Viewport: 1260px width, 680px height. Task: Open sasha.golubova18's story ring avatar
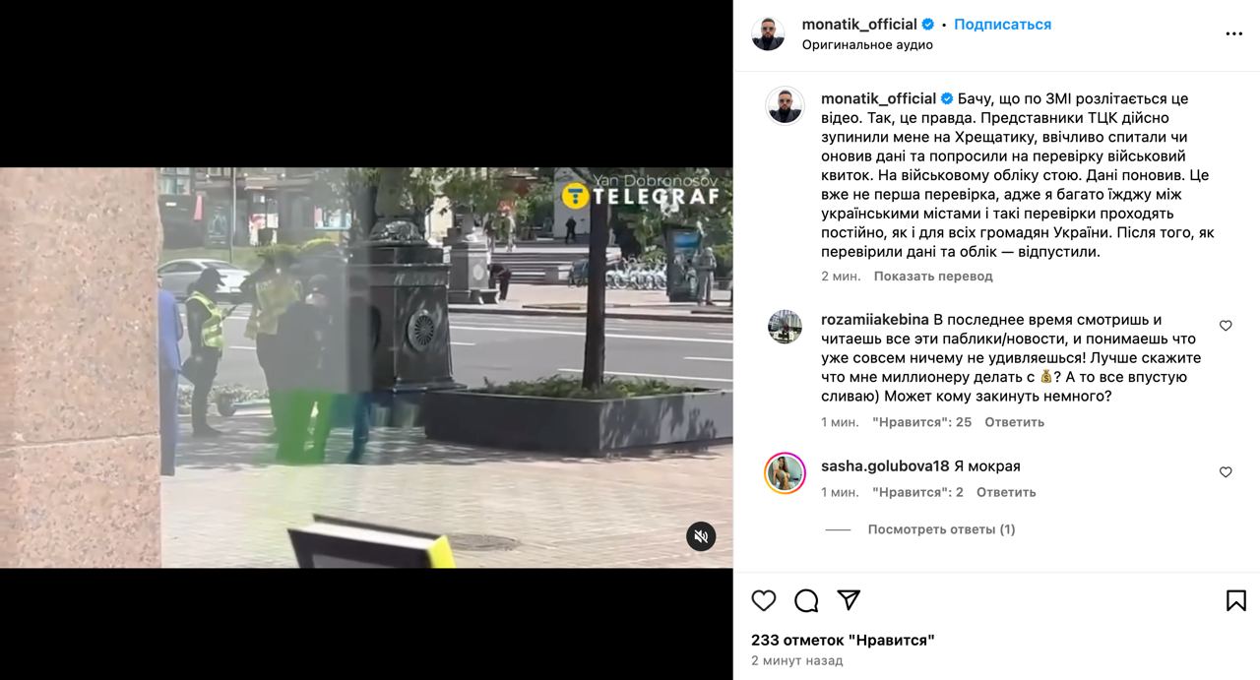[x=785, y=473]
